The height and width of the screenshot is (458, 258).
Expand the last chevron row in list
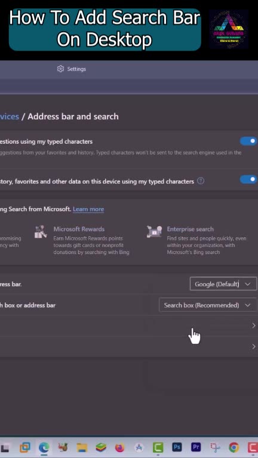click(254, 346)
